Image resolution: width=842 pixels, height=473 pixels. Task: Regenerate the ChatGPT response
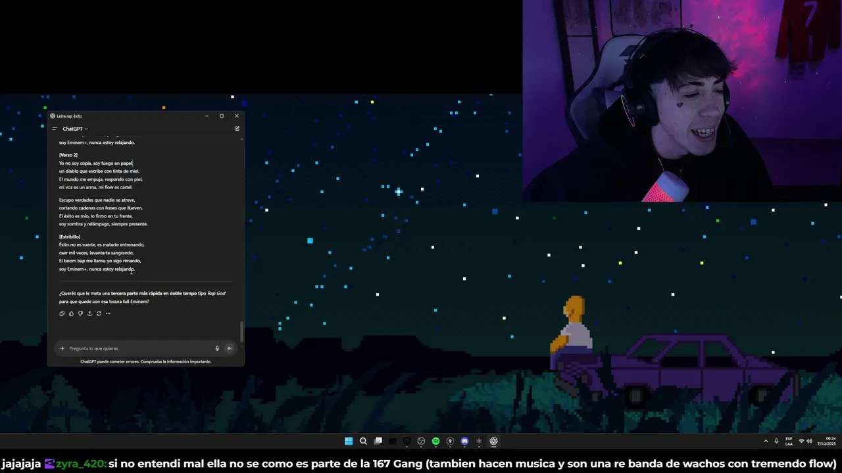coord(99,313)
